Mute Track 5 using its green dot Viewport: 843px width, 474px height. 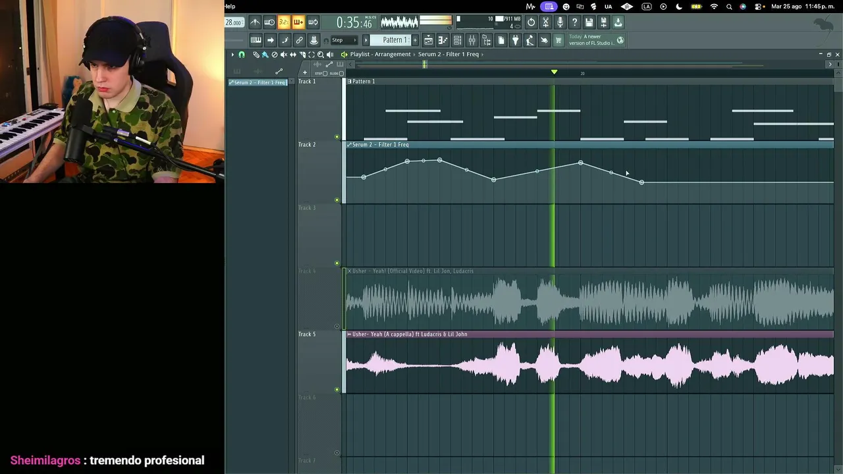click(x=337, y=390)
